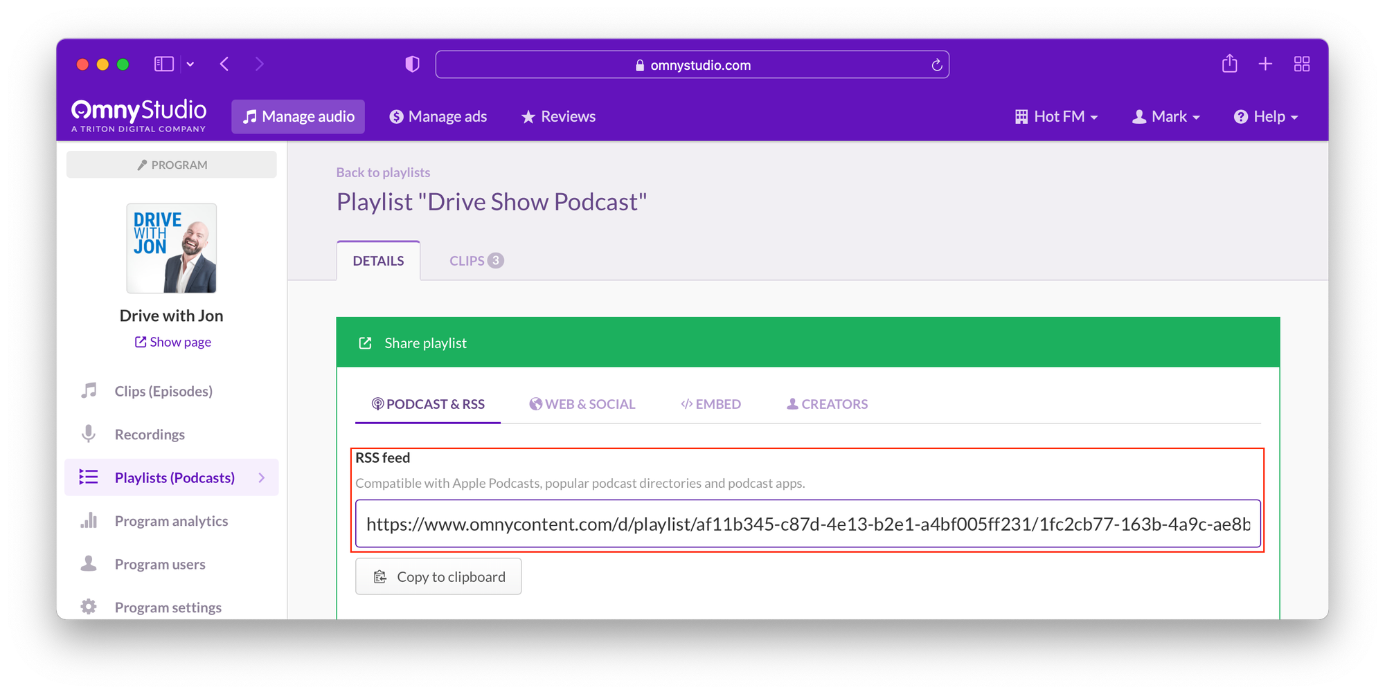Open the Manage ads section
This screenshot has width=1385, height=694.
[x=438, y=116]
